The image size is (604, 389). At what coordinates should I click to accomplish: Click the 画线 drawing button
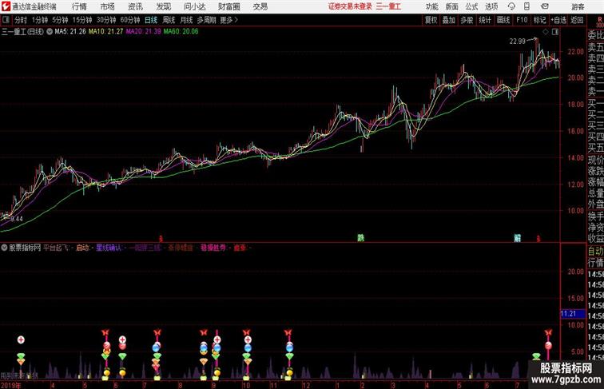click(503, 20)
